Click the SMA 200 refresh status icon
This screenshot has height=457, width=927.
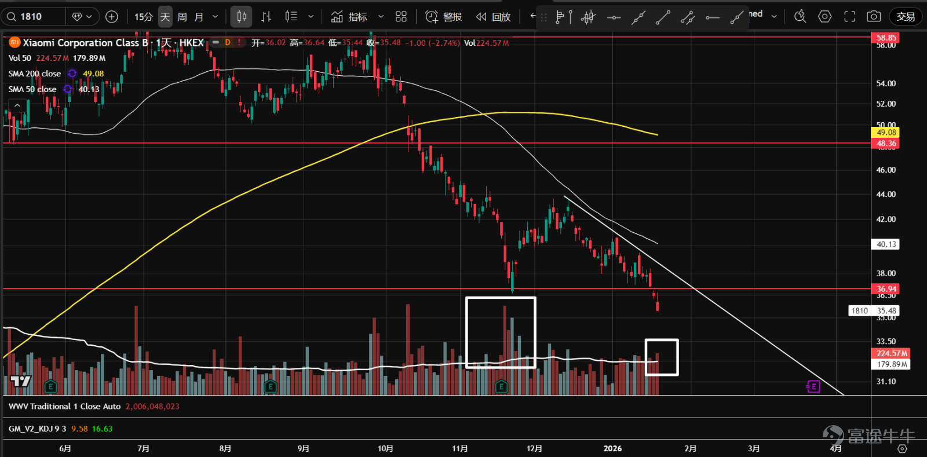(x=72, y=74)
